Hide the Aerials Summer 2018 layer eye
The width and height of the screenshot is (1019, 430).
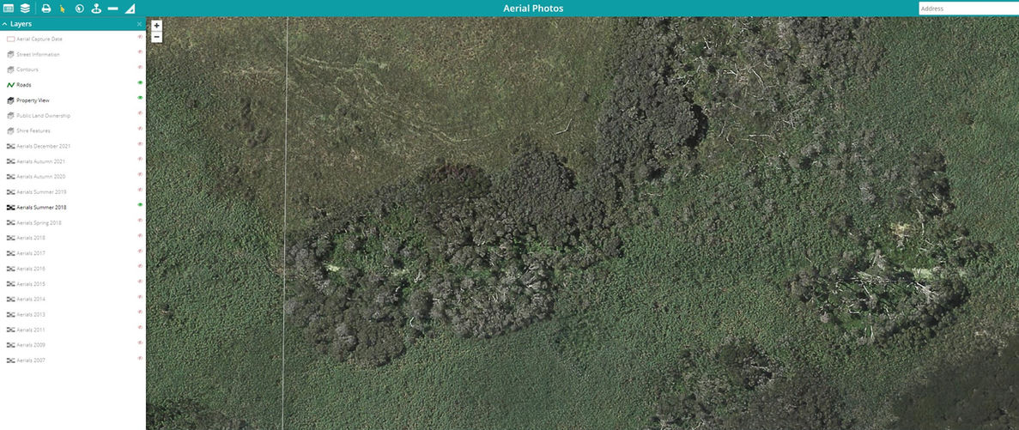pyautogui.click(x=140, y=204)
